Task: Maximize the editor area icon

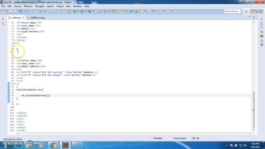Action: click(x=254, y=17)
